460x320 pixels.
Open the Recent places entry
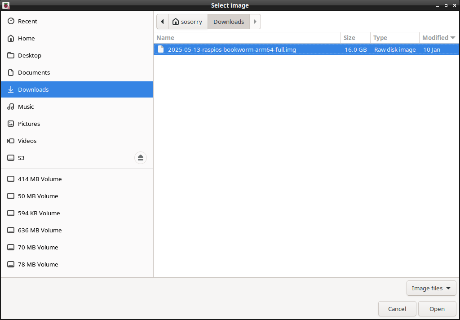[x=77, y=21]
